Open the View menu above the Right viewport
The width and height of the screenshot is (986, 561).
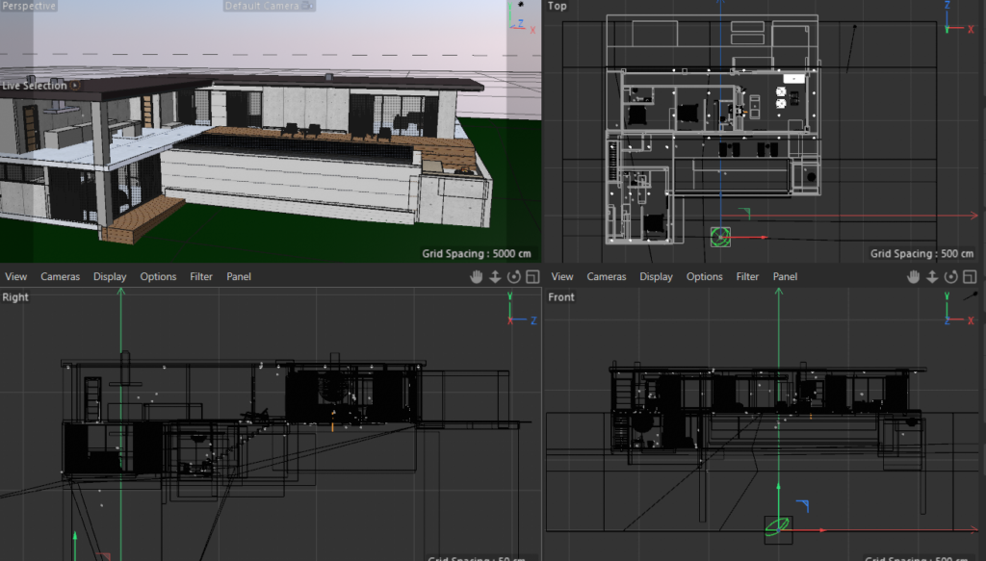click(x=16, y=277)
